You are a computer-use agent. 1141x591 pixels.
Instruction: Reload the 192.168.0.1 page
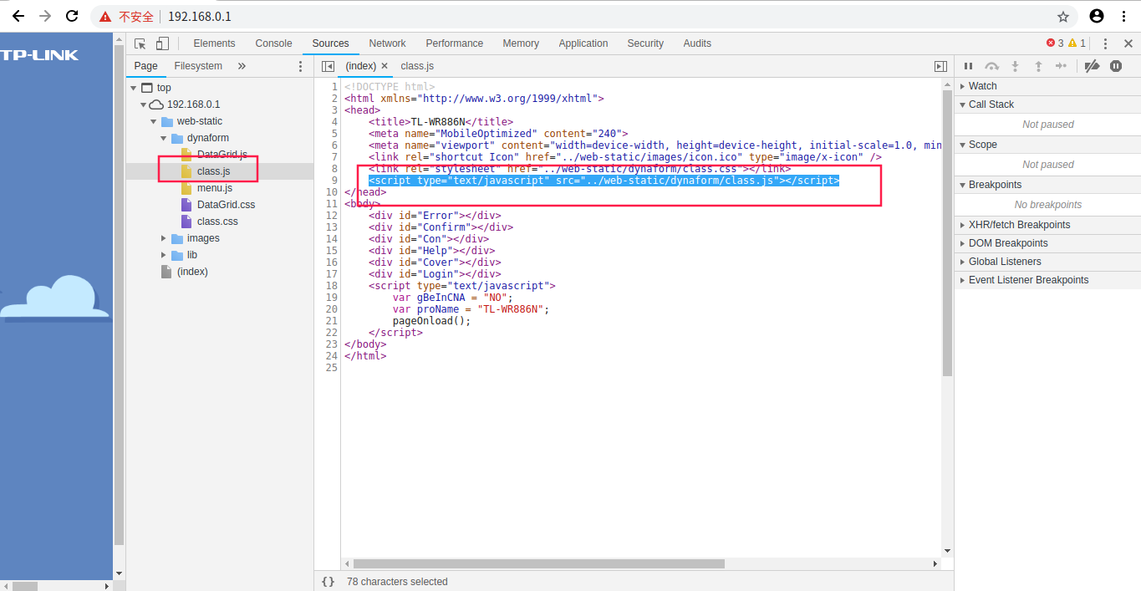tap(72, 16)
